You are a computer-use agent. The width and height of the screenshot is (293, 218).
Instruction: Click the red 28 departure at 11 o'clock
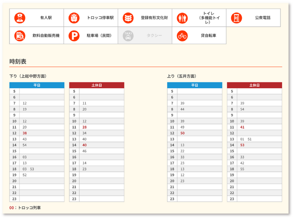(x=84, y=127)
